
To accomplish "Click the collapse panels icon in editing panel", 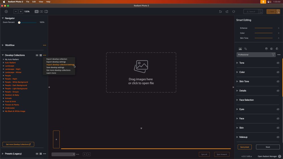I will [x=266, y=49].
